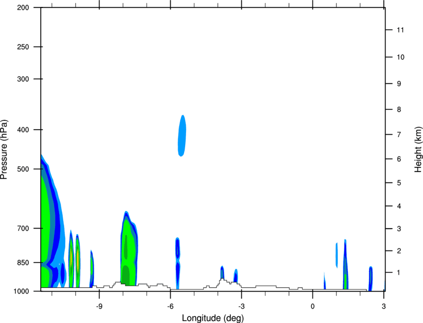Click the 'Height (km)' axis title
The width and height of the screenshot is (423, 323).
coord(418,149)
